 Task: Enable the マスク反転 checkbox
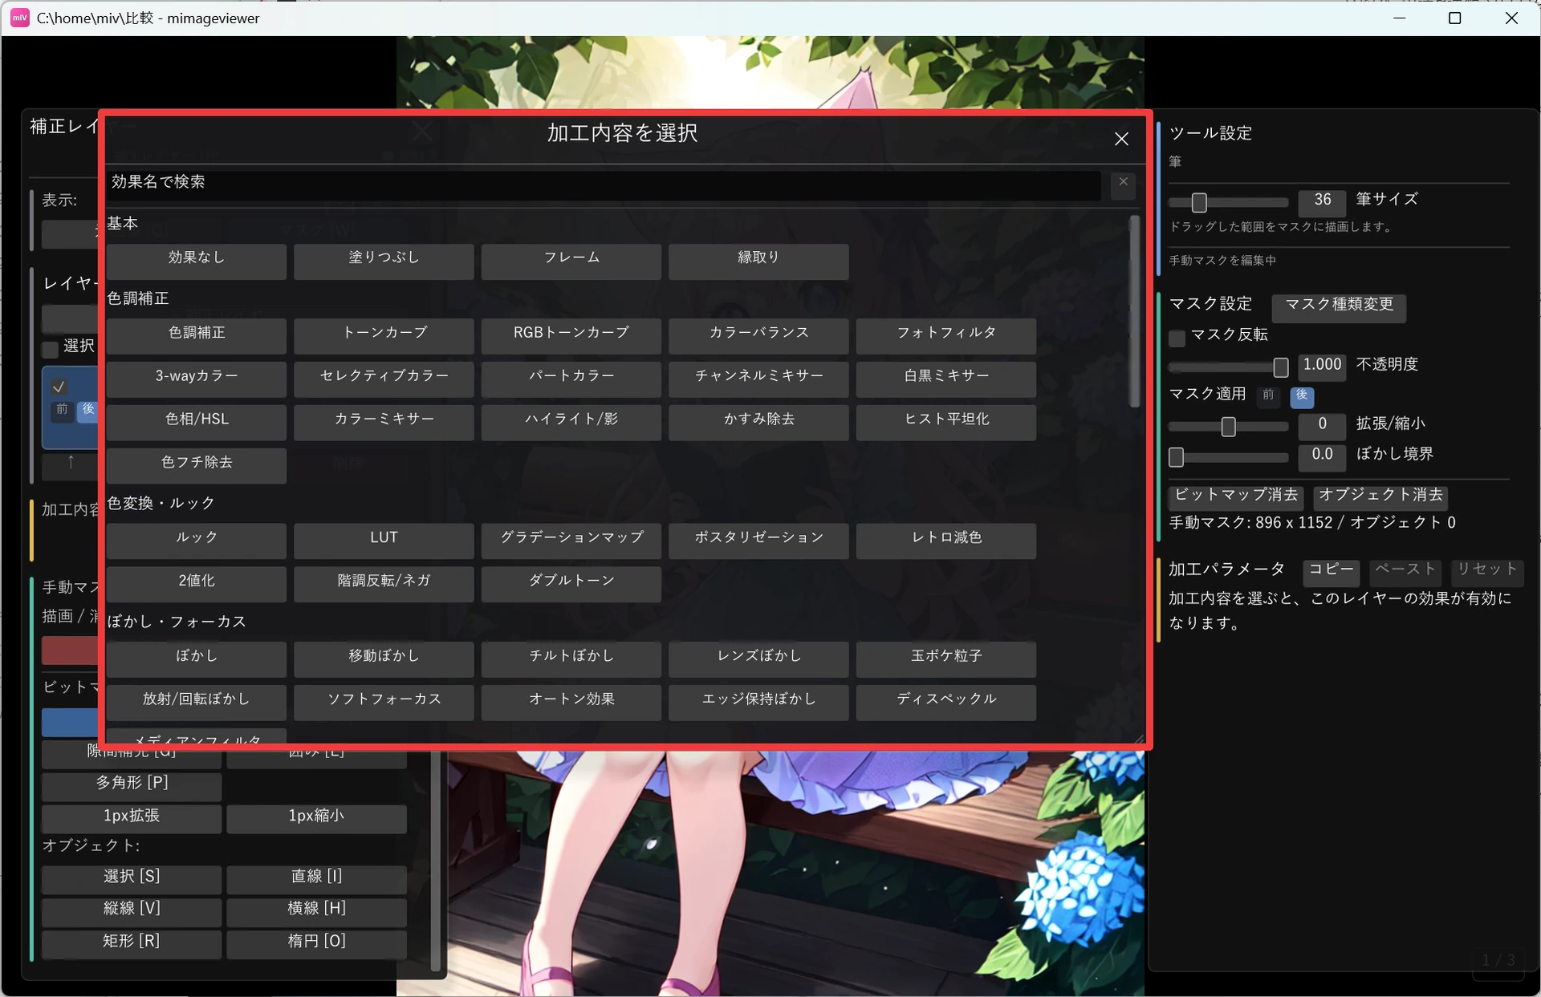1177,338
